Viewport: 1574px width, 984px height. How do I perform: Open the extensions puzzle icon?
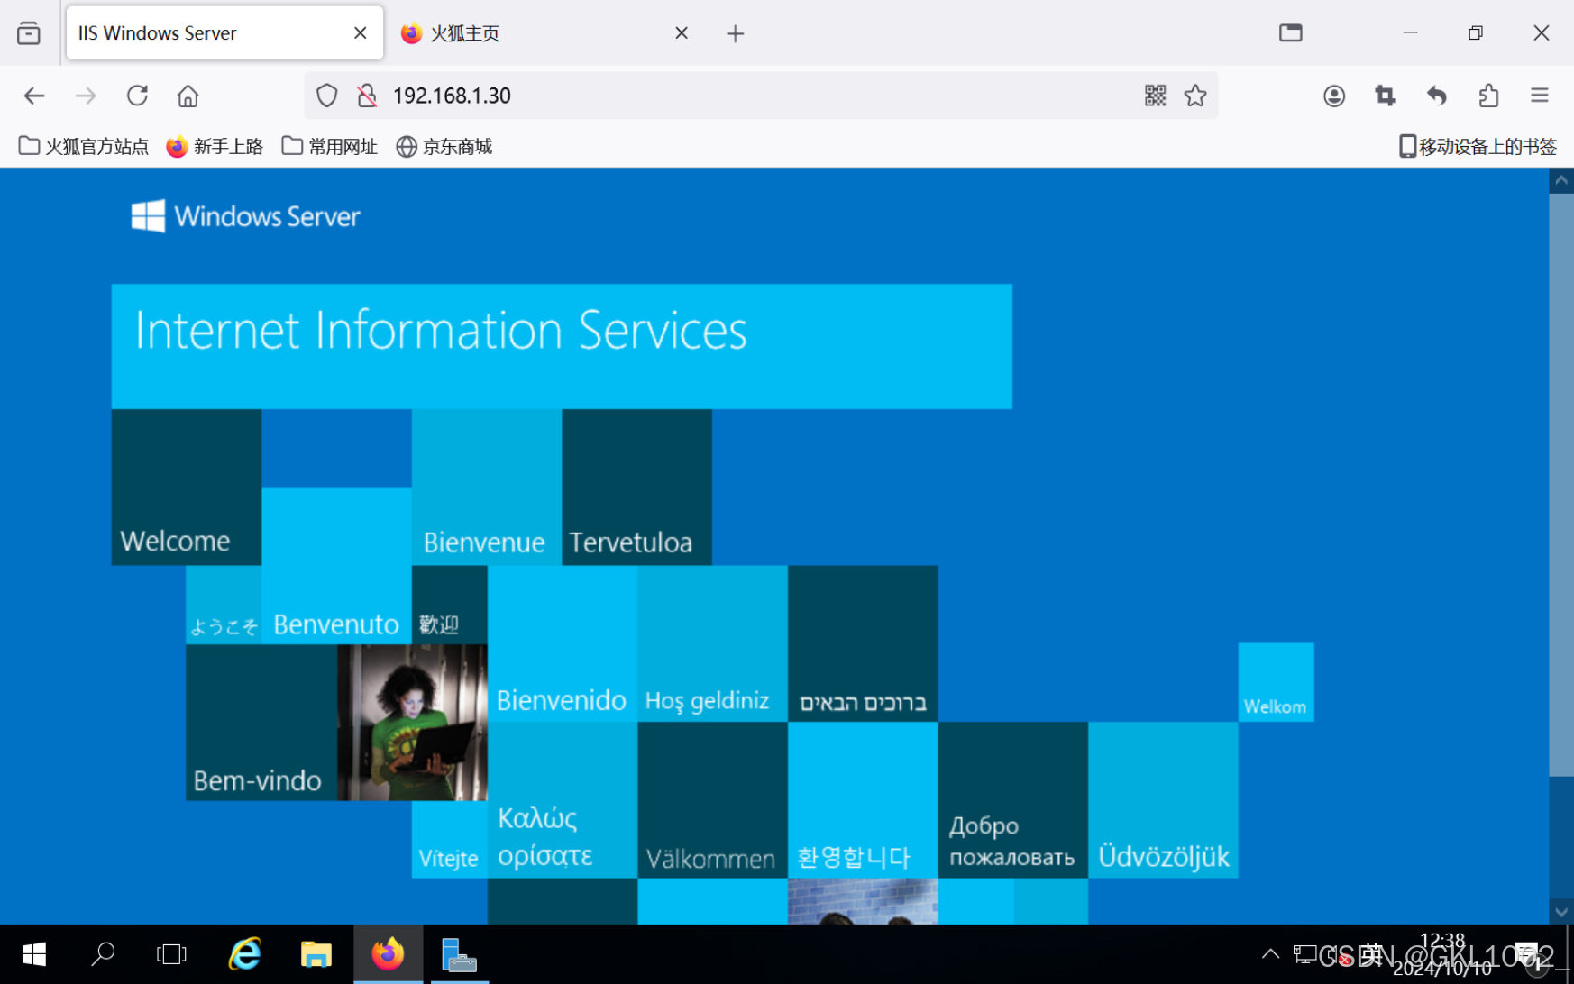1488,96
